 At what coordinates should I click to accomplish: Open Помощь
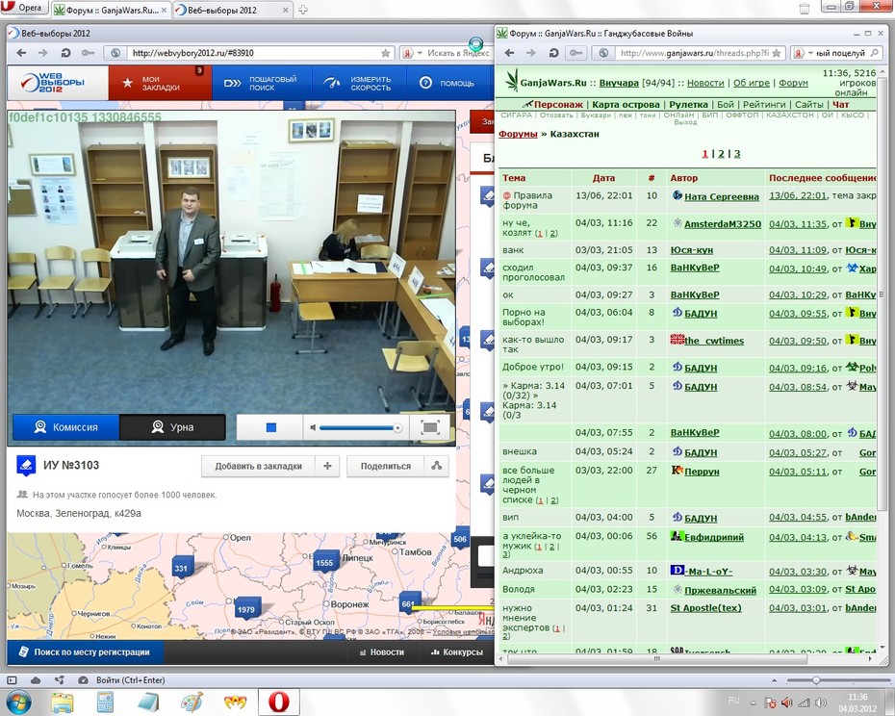pyautogui.click(x=448, y=84)
